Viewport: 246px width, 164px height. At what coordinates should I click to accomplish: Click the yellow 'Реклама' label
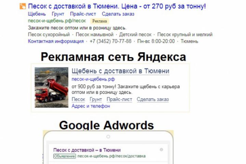click(100, 21)
